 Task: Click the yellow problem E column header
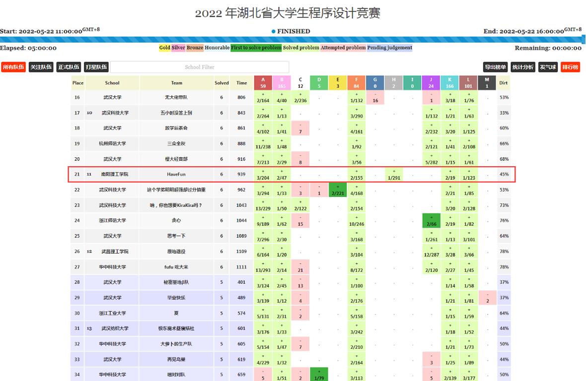[338, 83]
